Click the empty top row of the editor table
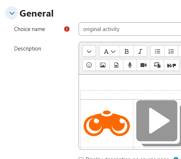The width and height of the screenshot is (181, 159). [x=131, y=95]
